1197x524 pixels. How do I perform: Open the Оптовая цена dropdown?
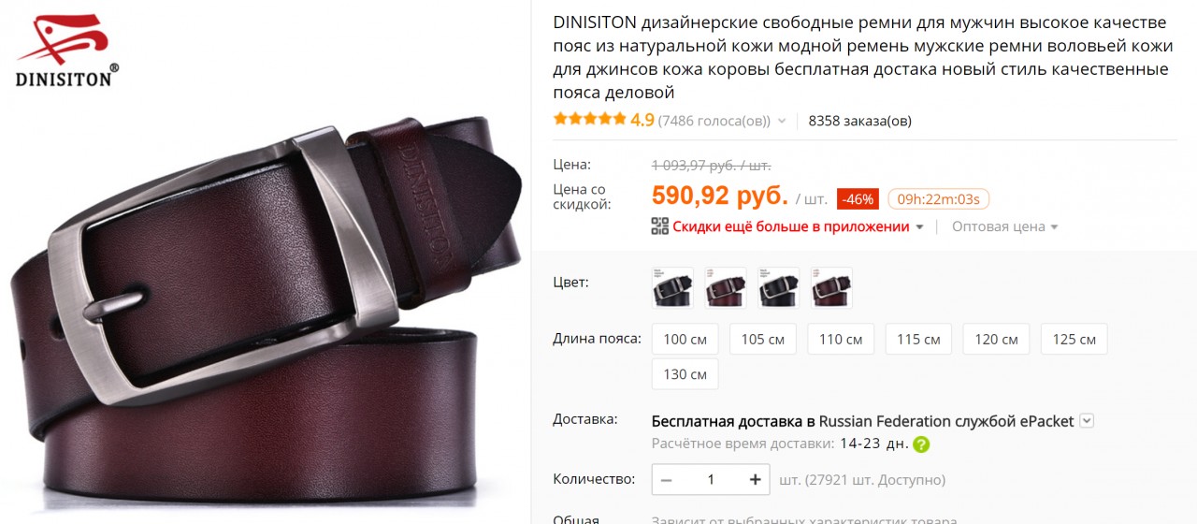coord(1004,226)
